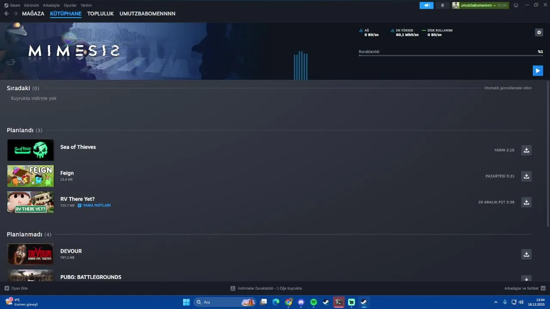Image resolution: width=550 pixels, height=309 pixels.
Task: Click the RV There Yet? title
Action: coord(77,199)
